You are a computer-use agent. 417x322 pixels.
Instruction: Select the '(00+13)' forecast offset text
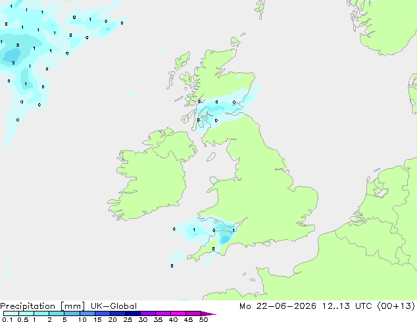coord(396,306)
